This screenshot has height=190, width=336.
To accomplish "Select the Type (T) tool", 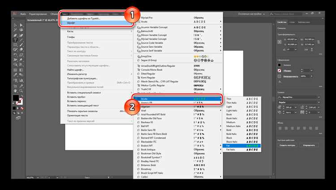I will click(x=15, y=40).
